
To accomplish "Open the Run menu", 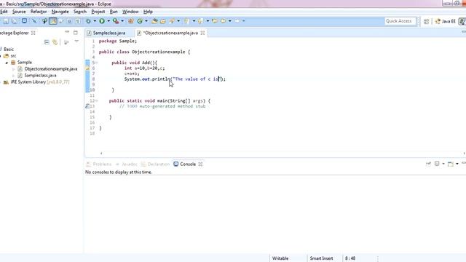I will pyautogui.click(x=114, y=12).
